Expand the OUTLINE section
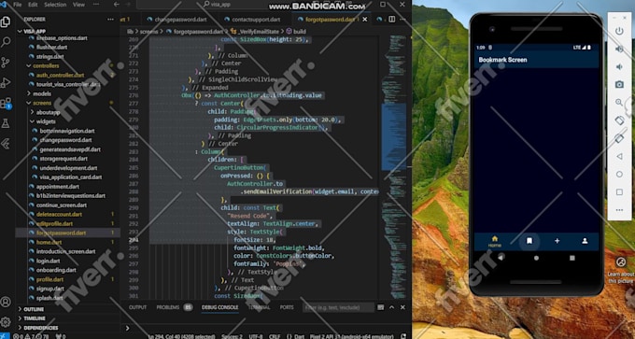This screenshot has width=635, height=339. (34, 309)
